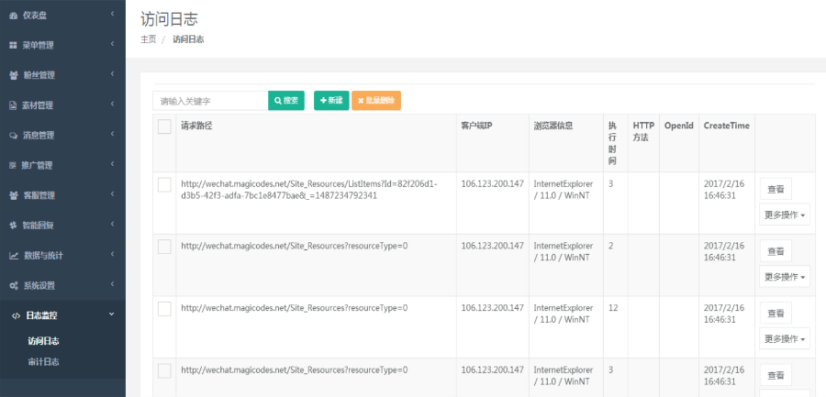Screen dimensions: 826x397
Task: Click the dashboard gauge icon beside 仪表盘
Action: 13,16
